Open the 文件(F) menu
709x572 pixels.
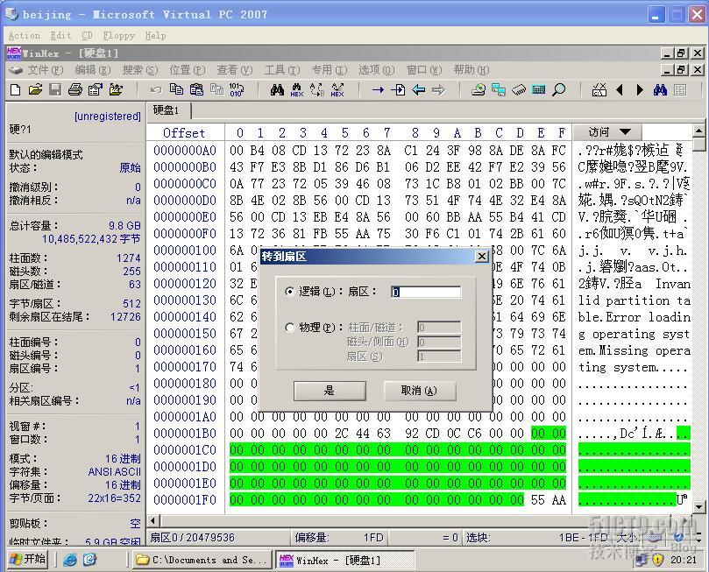pyautogui.click(x=46, y=69)
